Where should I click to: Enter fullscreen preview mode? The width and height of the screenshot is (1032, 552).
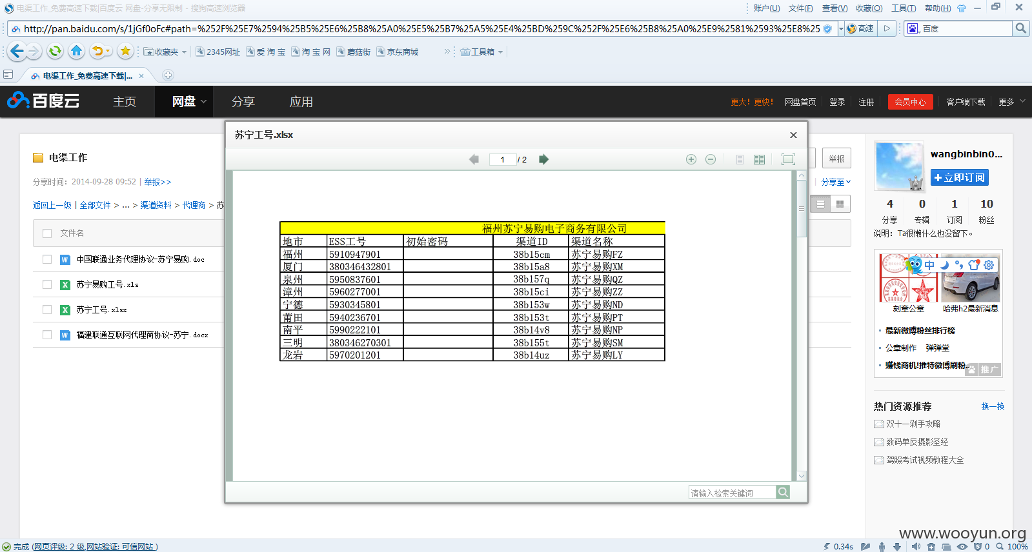point(788,159)
